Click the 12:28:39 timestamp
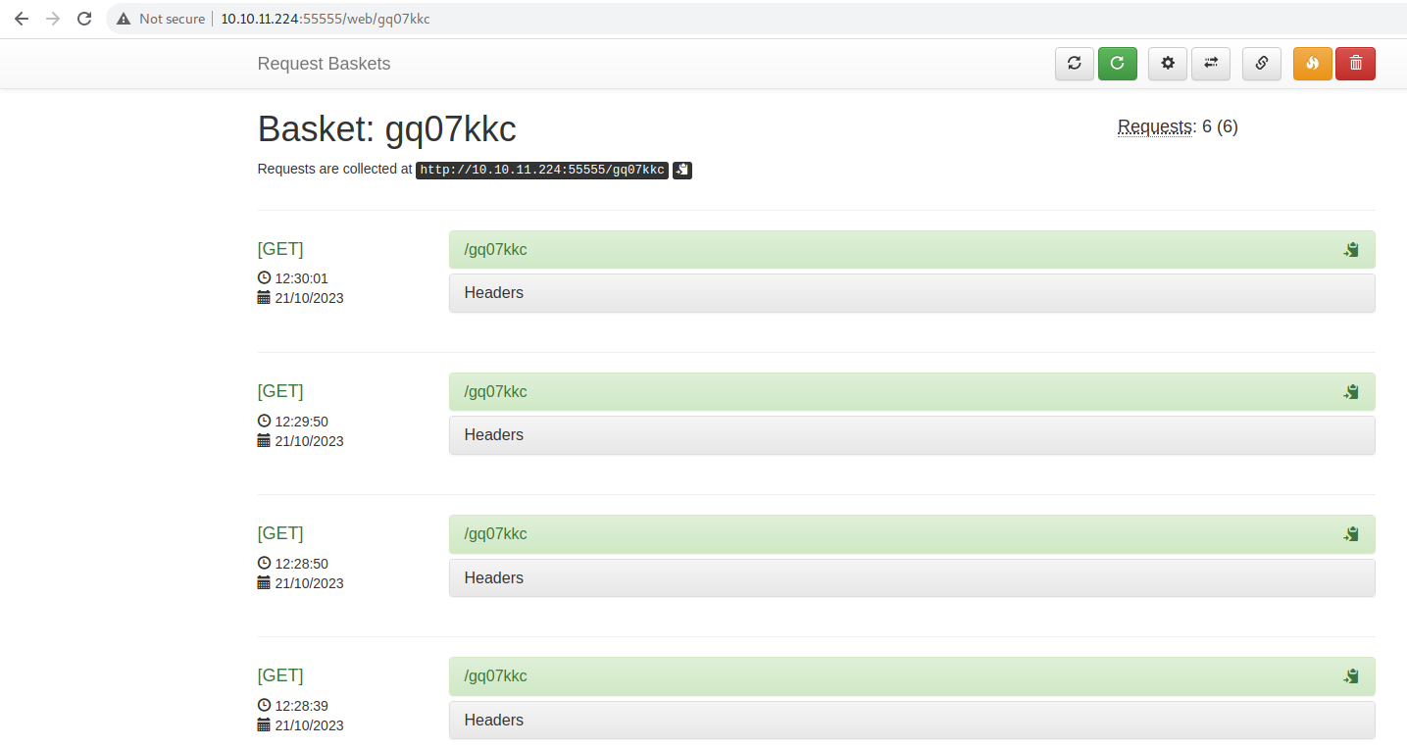 [301, 706]
